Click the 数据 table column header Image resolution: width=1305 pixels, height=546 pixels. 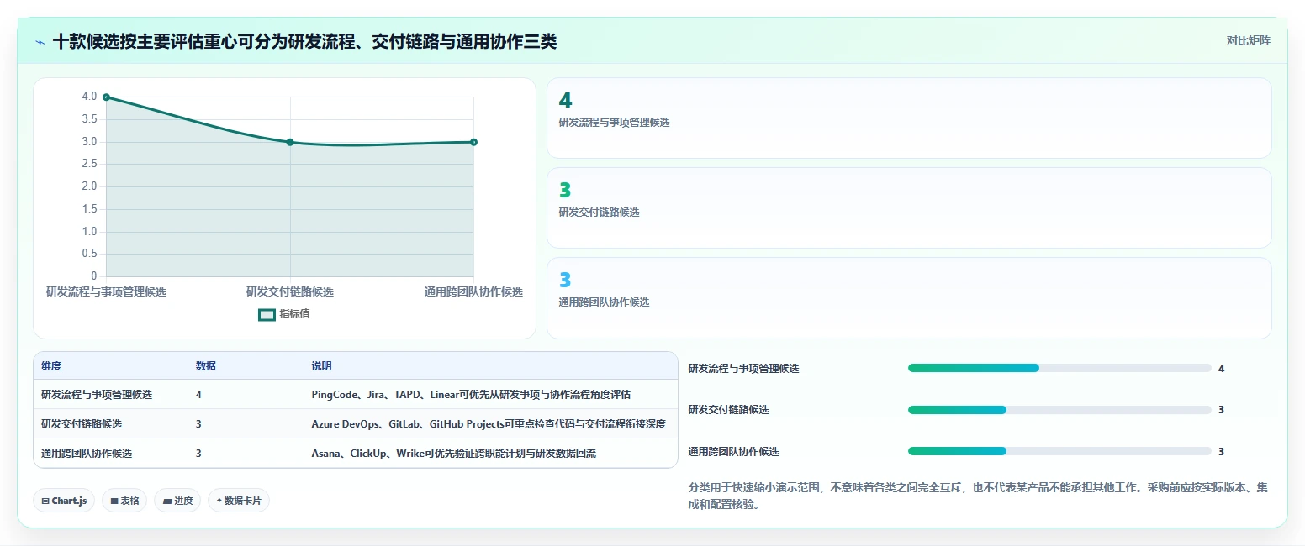(206, 366)
